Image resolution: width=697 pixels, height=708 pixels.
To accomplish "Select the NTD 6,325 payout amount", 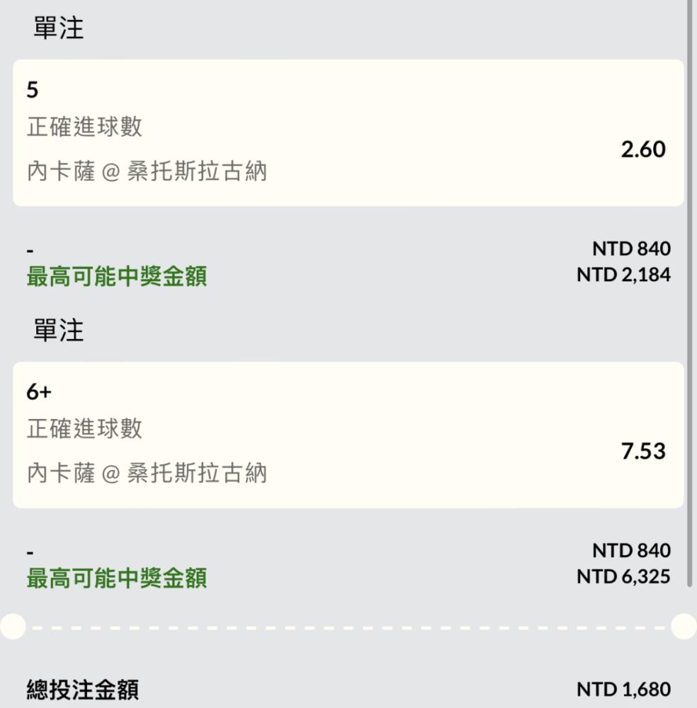I will tap(623, 576).
